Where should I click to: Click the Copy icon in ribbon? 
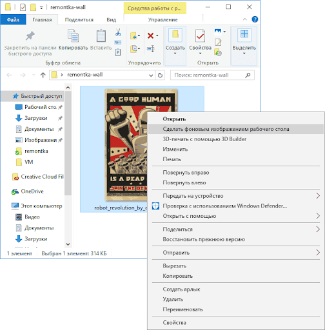(x=73, y=36)
